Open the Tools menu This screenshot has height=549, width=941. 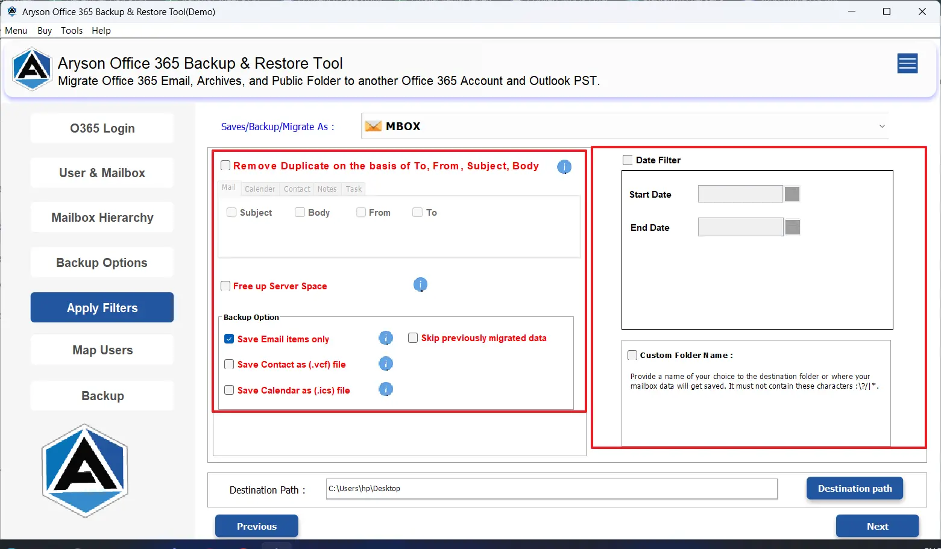pos(72,31)
